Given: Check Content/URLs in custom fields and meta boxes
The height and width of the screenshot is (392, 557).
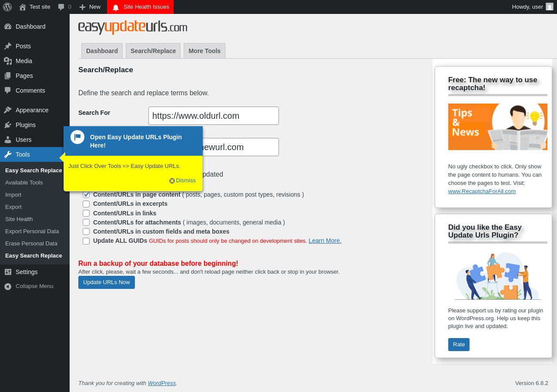Looking at the screenshot, I should click(86, 231).
